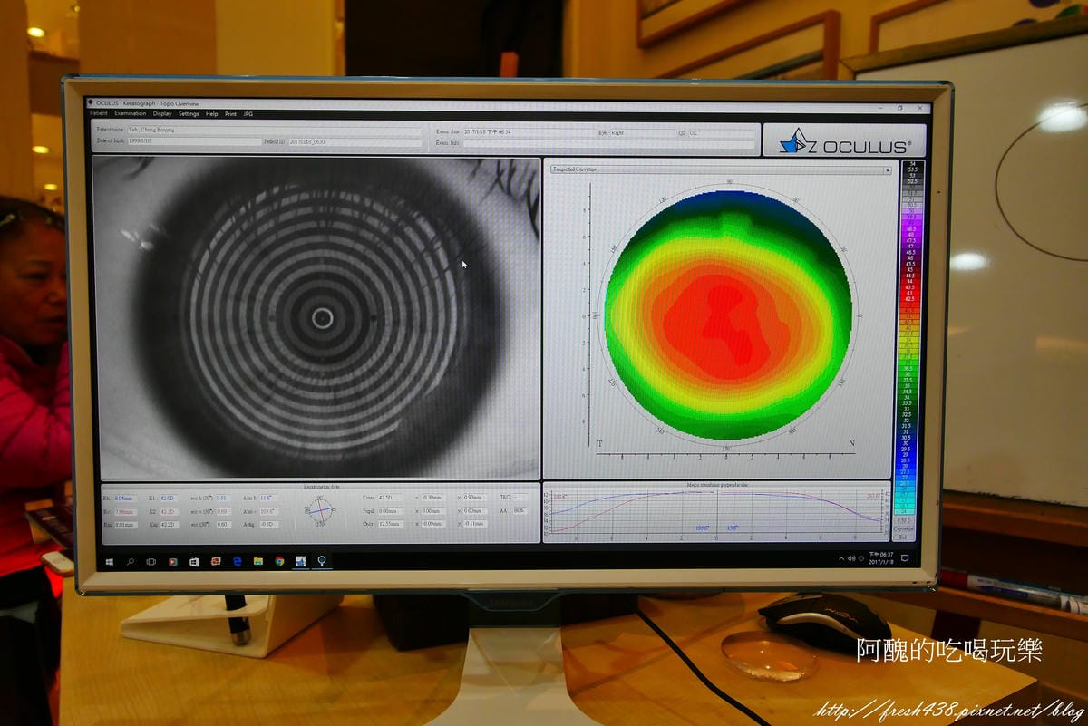Click the Date of birth field

[x=194, y=140]
